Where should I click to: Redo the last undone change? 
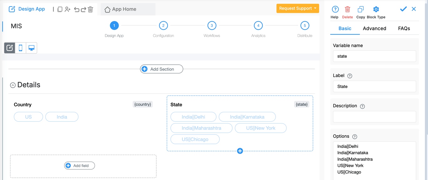click(84, 9)
